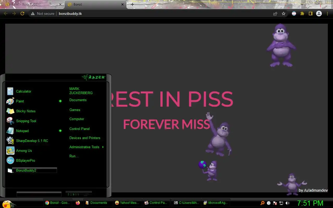This screenshot has height=208, width=333.
Task: Launch SharpDevelop 5.1 RC
Action: click(31, 141)
